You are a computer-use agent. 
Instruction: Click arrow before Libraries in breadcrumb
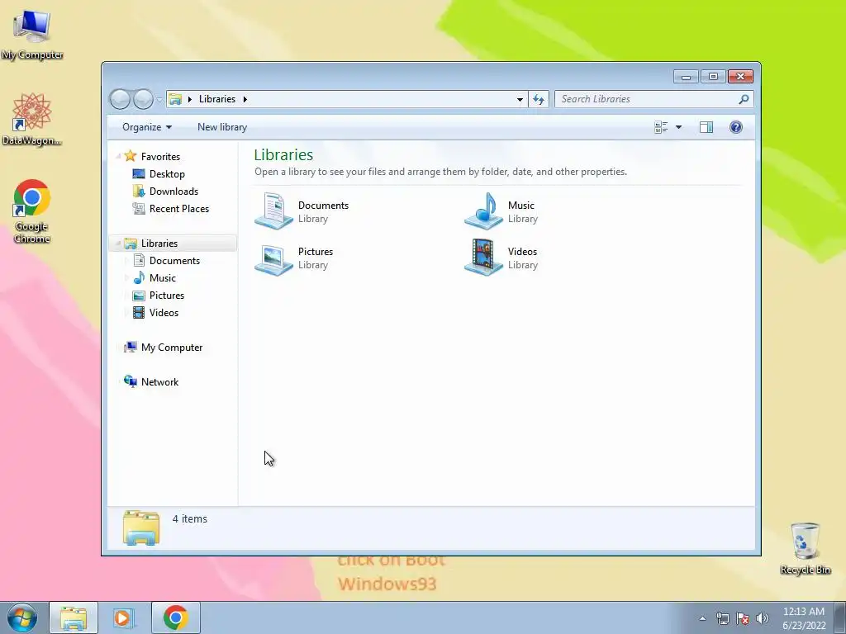189,99
